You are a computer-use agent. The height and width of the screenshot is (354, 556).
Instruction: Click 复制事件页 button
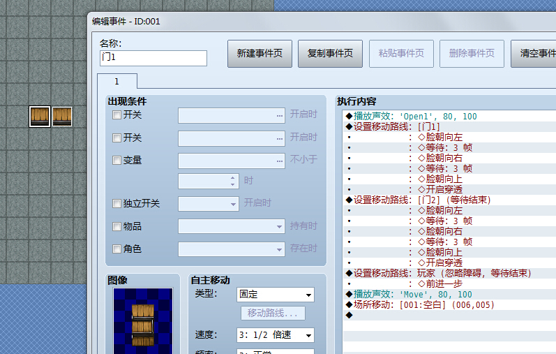click(330, 54)
